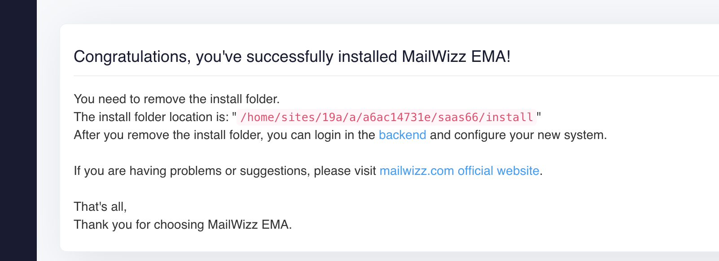
Task: Click "MailWizz EMA!" in the heading
Action: click(456, 57)
